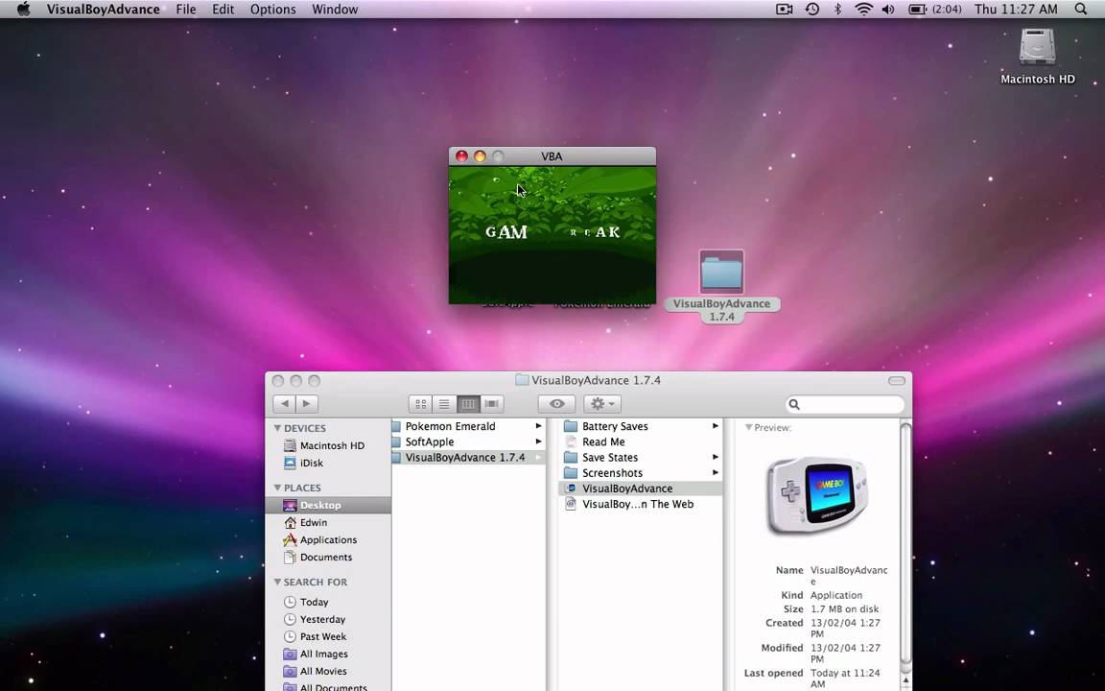The height and width of the screenshot is (691, 1105).
Task: Toggle Finder toolbar pill button
Action: [x=897, y=381]
